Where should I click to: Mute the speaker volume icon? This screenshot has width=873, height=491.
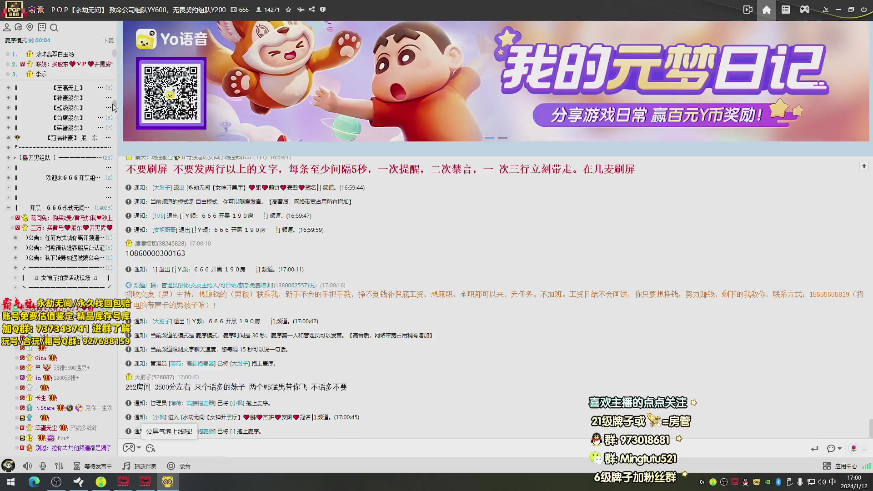click(27, 466)
